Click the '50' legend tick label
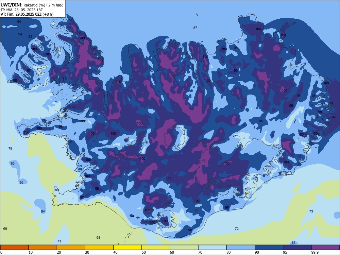The width and height of the screenshot is (340, 255). pos(144,252)
